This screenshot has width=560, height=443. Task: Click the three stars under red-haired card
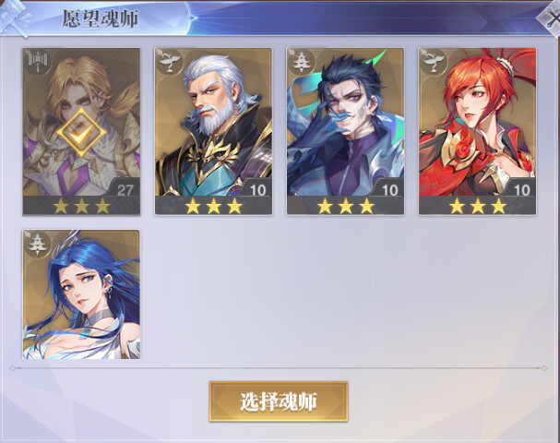pyautogui.click(x=477, y=206)
